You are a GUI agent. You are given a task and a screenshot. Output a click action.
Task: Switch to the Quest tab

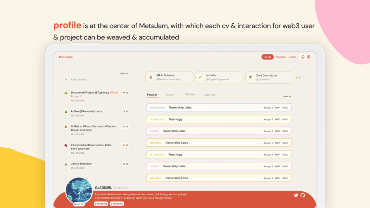pos(170,95)
